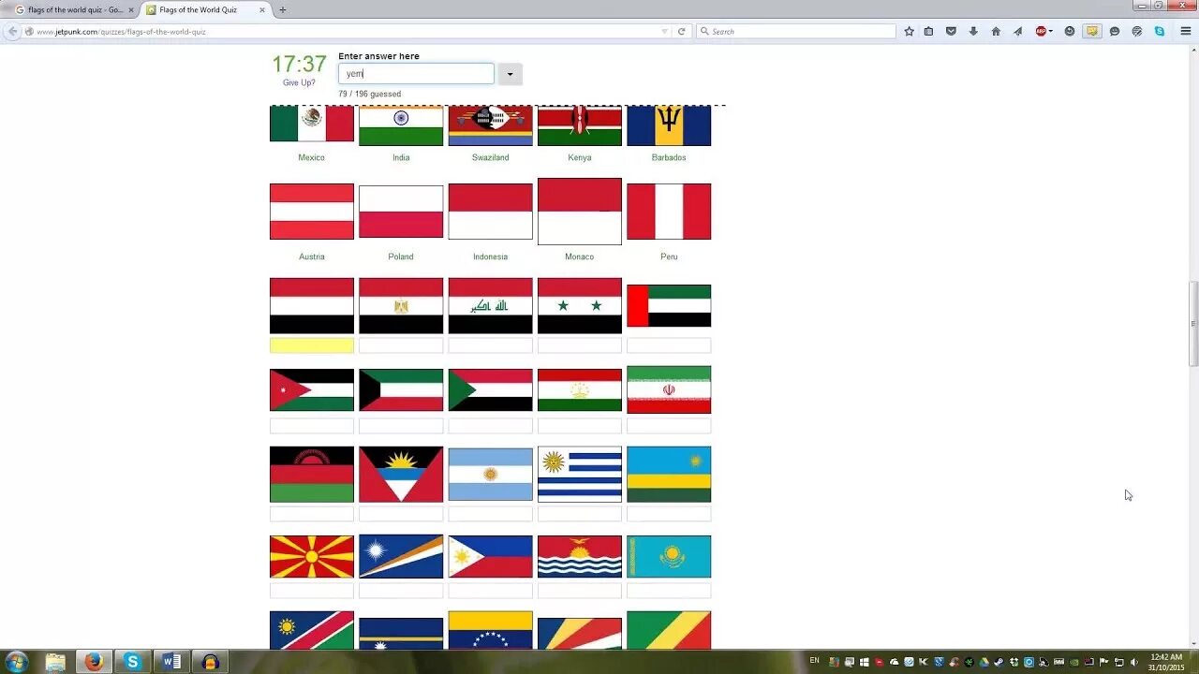Expand the Adblock Plus dropdown arrow
Image resolution: width=1199 pixels, height=674 pixels.
pos(1050,31)
